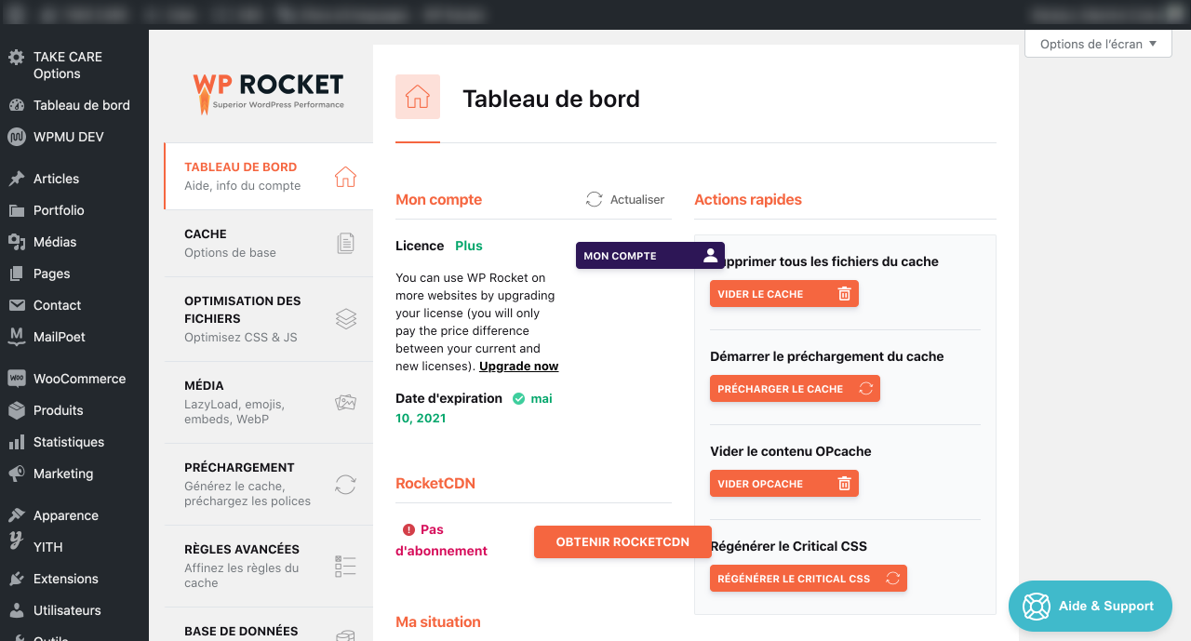Open the WooCommerce admin menu icon
1191x641 pixels.
[x=16, y=379]
